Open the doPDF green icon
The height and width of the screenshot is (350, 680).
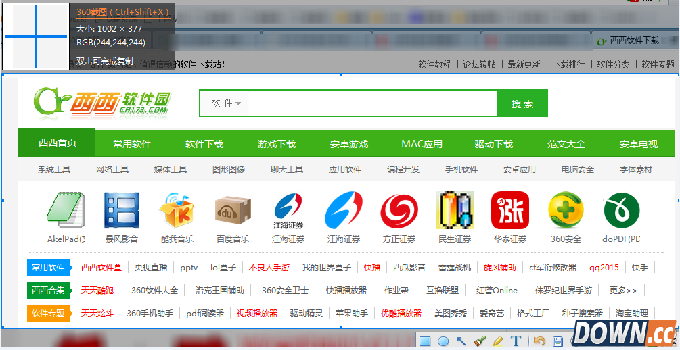click(x=621, y=211)
